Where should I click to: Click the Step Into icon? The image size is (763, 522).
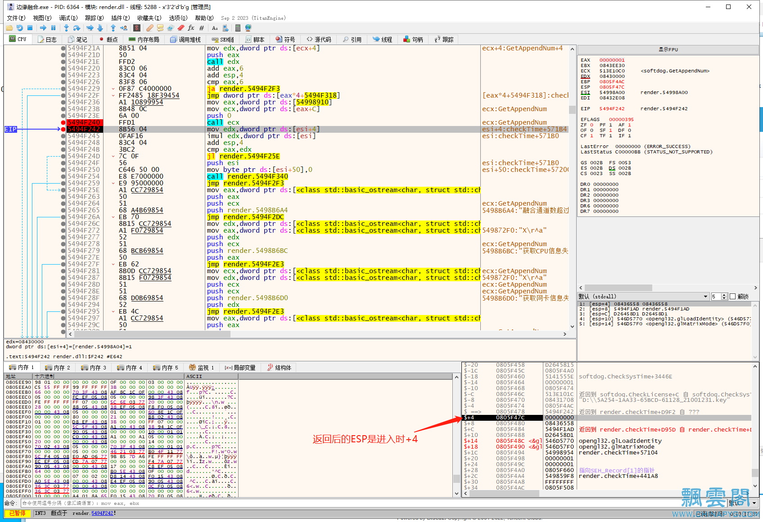[66, 28]
